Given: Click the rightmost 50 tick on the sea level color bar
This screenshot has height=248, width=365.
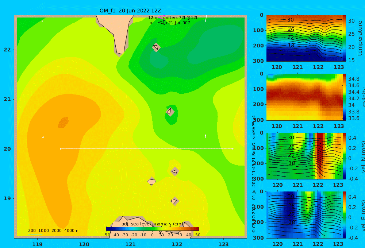Looking at the screenshot, I should pos(197,235).
